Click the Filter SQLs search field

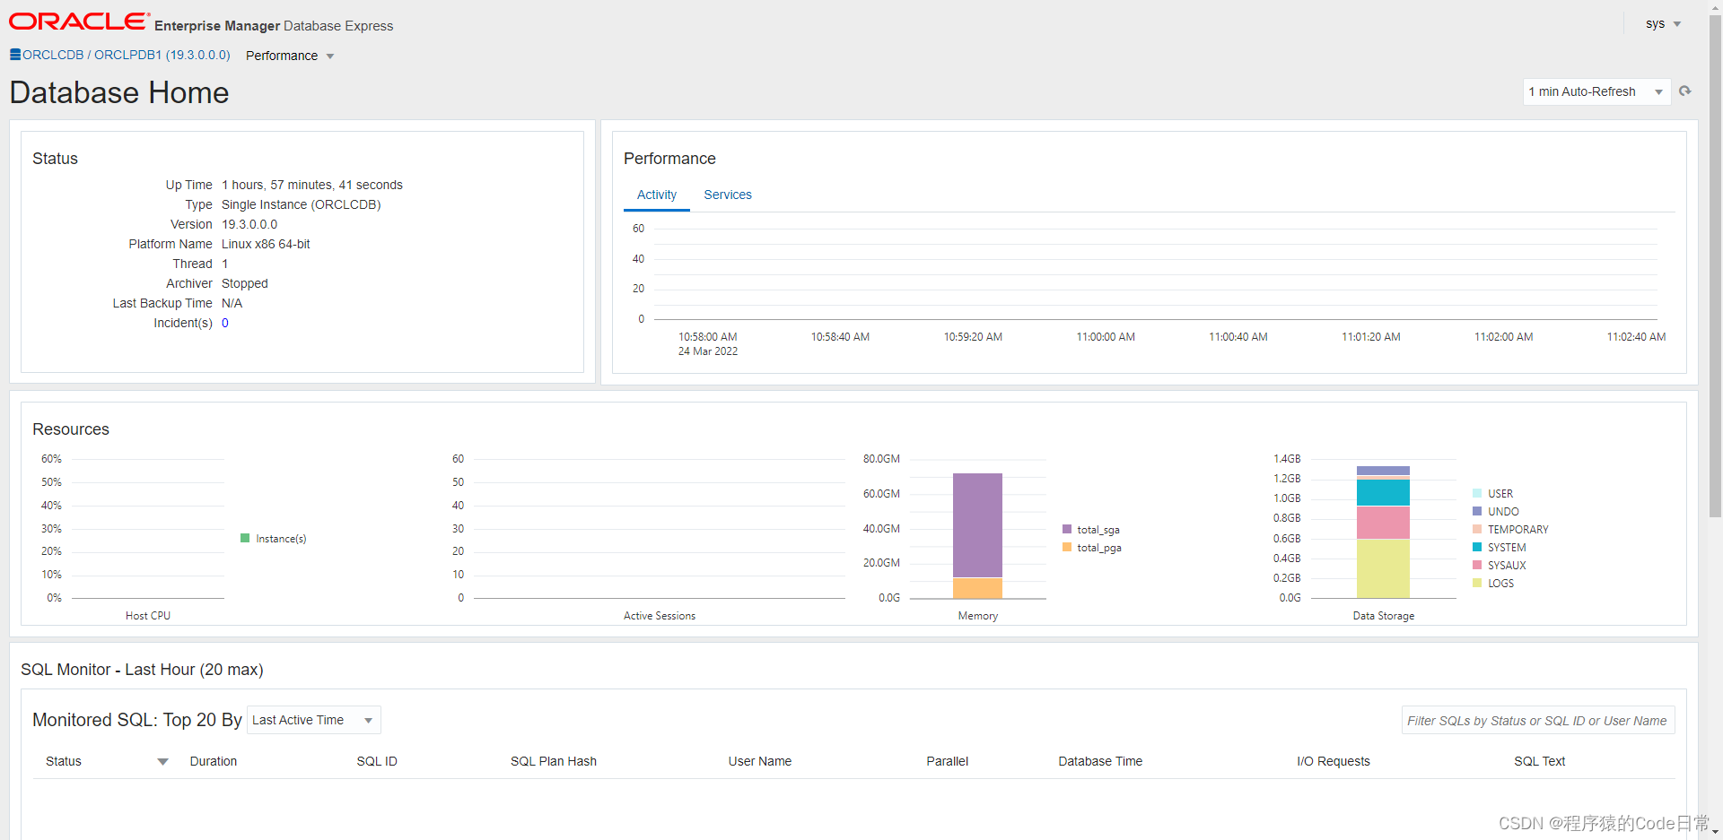click(x=1537, y=721)
